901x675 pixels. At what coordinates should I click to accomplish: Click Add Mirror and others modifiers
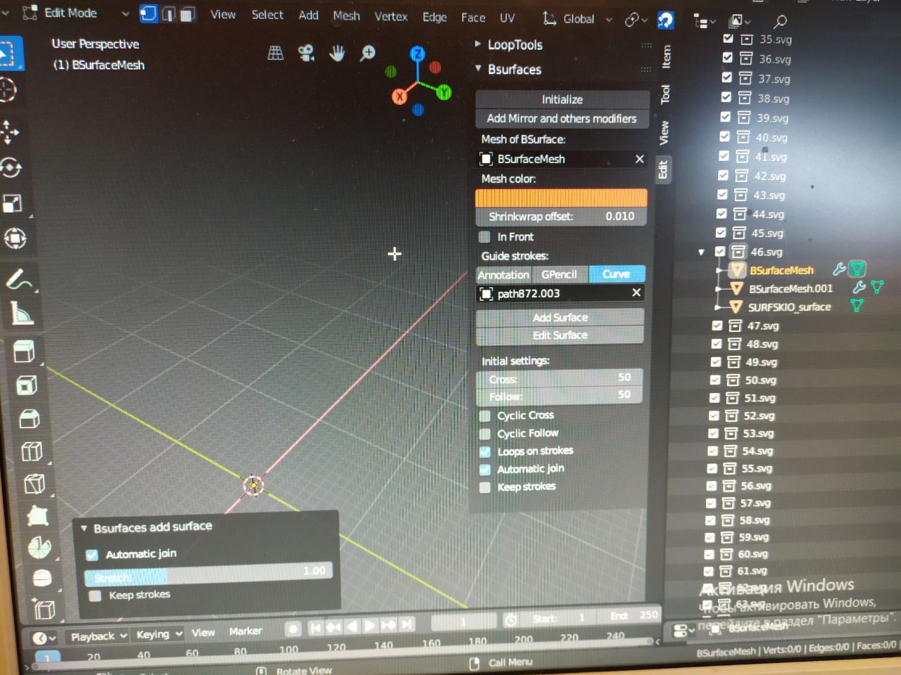click(562, 119)
